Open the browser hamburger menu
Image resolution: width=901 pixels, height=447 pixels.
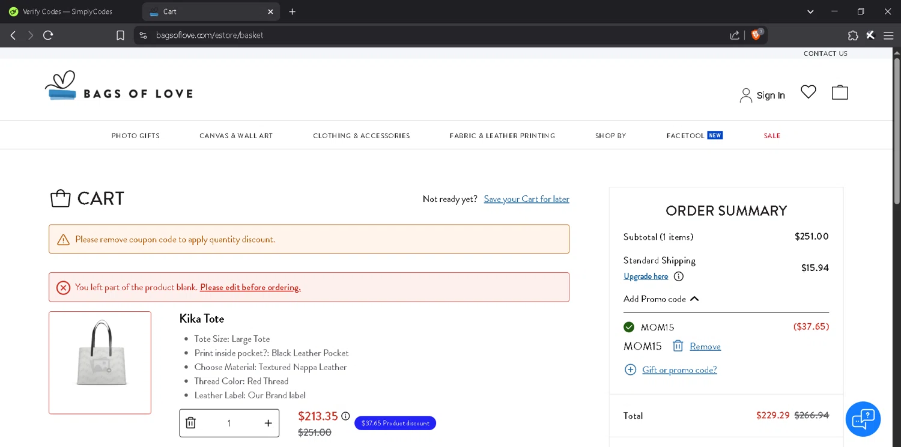(x=888, y=35)
